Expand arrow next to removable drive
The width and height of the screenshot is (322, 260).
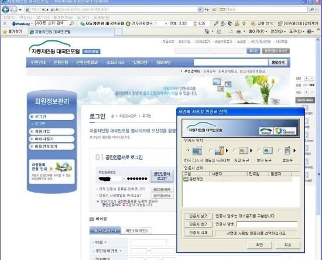click(x=227, y=150)
